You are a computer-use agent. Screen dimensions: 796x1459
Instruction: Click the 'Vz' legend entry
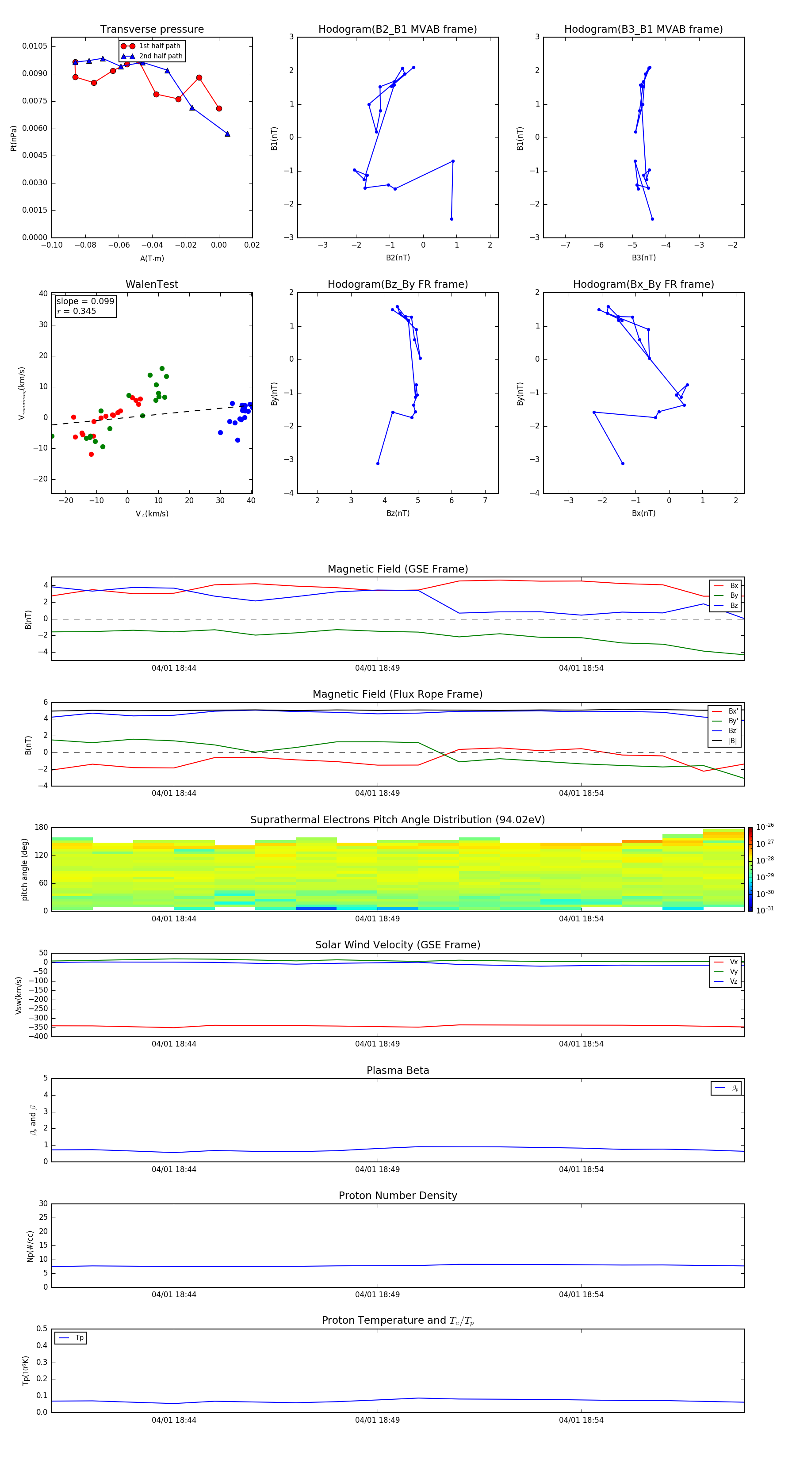click(x=726, y=982)
